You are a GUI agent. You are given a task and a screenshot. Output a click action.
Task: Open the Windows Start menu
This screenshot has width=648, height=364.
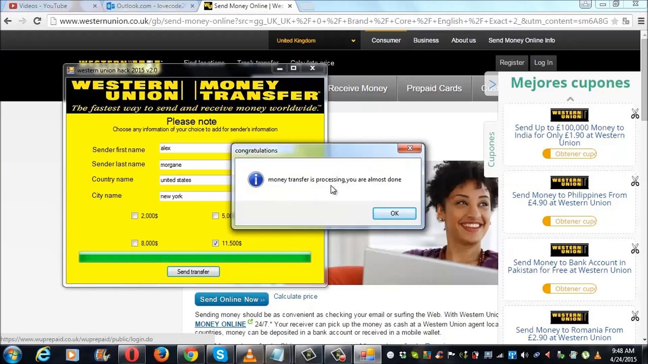12,355
